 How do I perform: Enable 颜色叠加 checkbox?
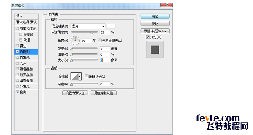17,69
